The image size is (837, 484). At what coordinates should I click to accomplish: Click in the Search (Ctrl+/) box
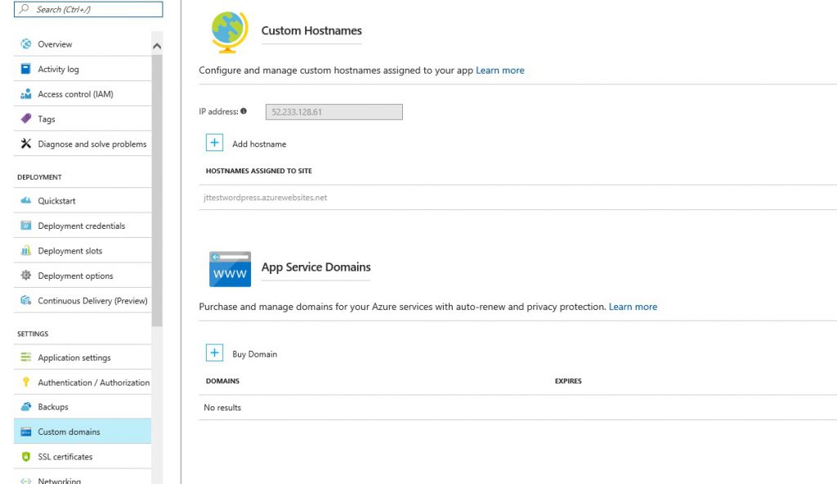tap(88, 9)
